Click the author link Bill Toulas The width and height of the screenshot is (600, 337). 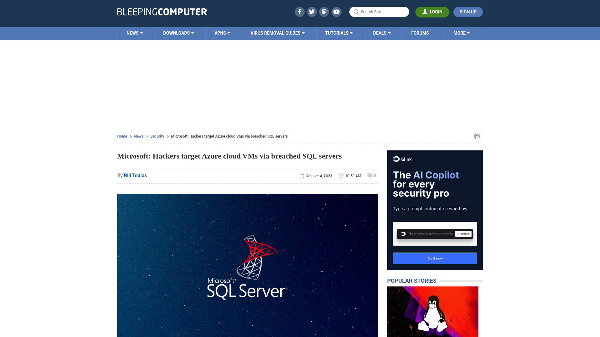coord(135,175)
